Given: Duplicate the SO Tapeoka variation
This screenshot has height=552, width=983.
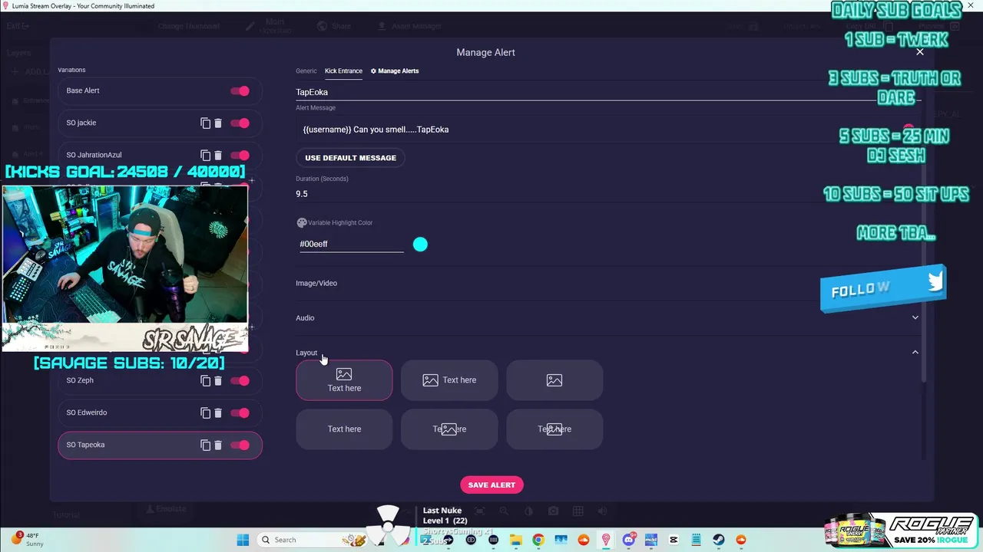Looking at the screenshot, I should point(205,445).
